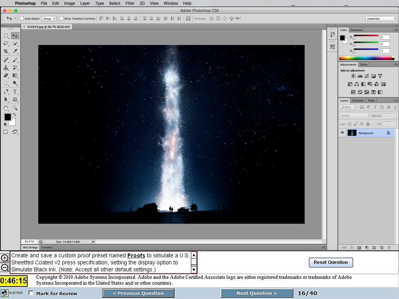
Task: Click the Reset Question button
Action: click(x=331, y=262)
